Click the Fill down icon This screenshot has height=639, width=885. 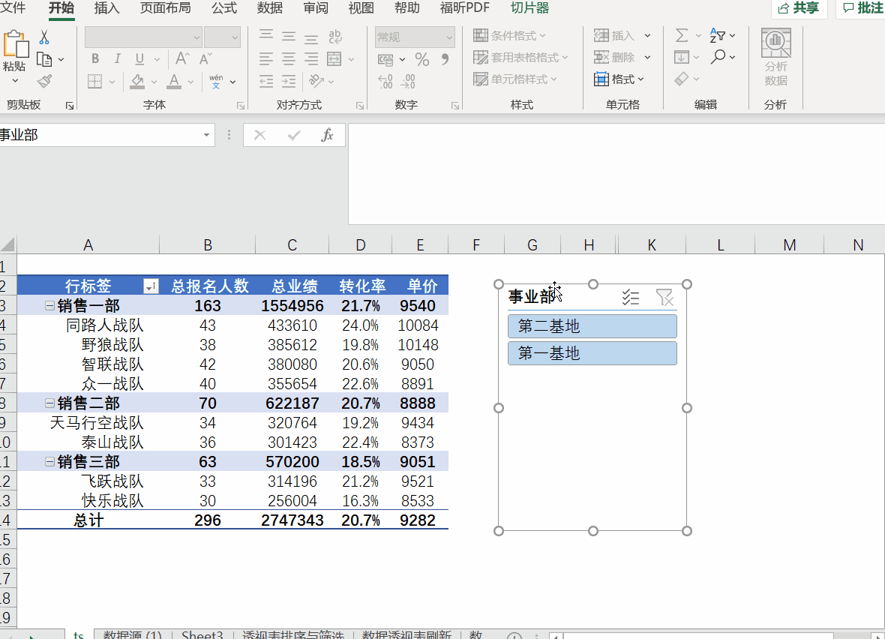(681, 57)
